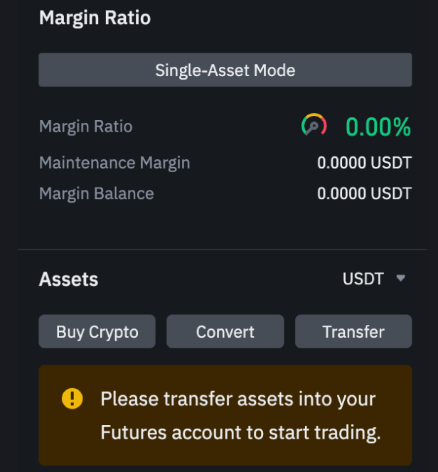Image resolution: width=438 pixels, height=472 pixels.
Task: Expand the USDT asset dropdown arrow
Action: 401,278
